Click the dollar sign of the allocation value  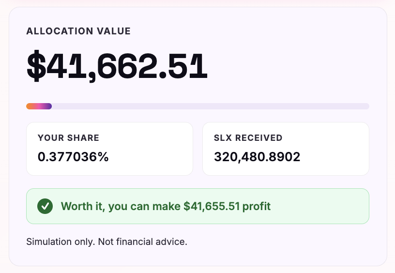36,66
